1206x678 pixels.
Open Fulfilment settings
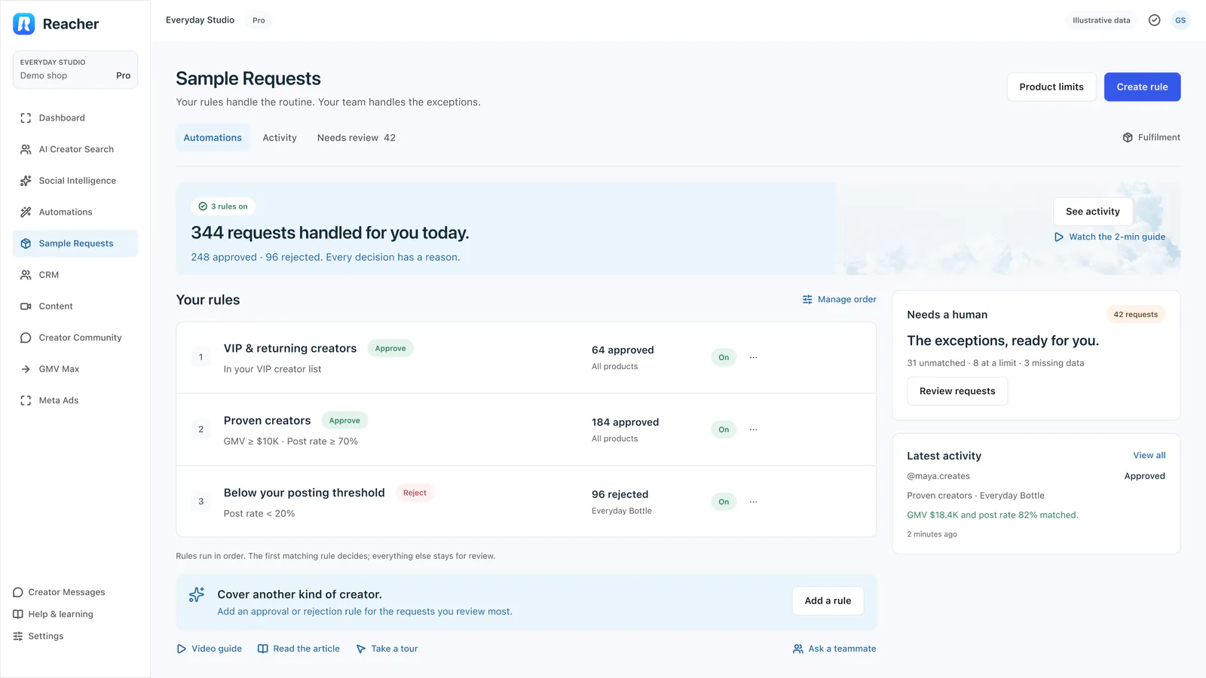click(1151, 137)
